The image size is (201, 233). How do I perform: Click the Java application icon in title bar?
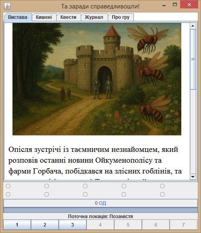pyautogui.click(x=7, y=6)
